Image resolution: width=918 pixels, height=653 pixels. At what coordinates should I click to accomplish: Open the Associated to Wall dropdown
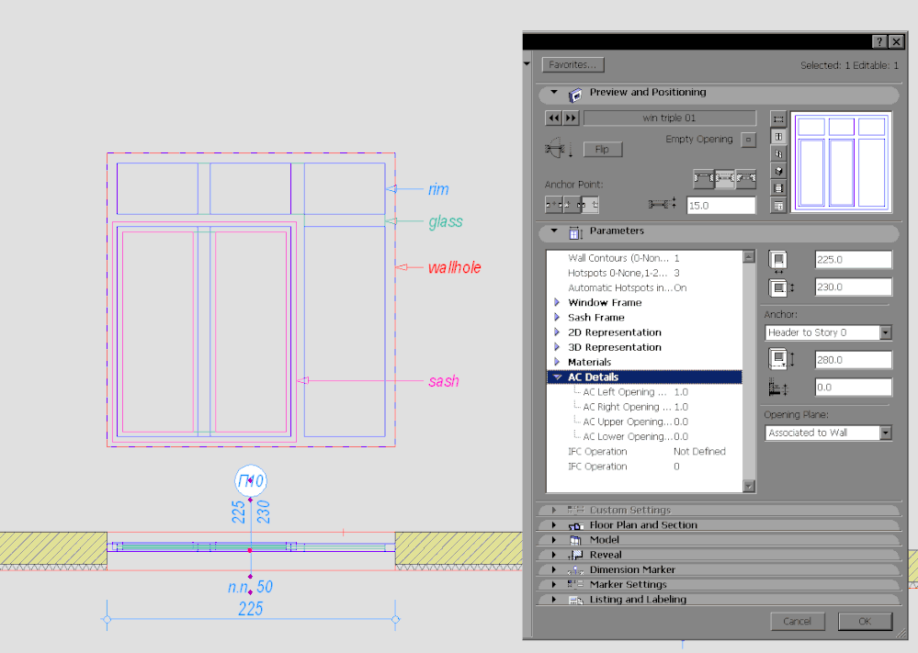(828, 433)
